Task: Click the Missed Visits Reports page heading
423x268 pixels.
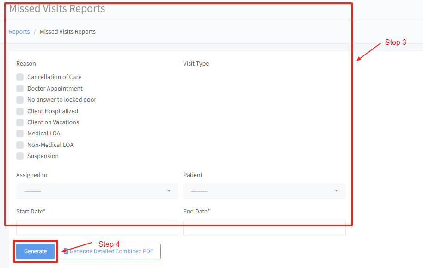Action: (57, 9)
